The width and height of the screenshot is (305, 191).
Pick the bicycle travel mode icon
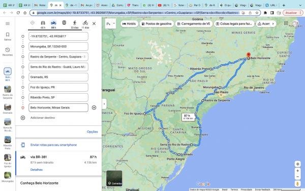(x=85, y=23)
